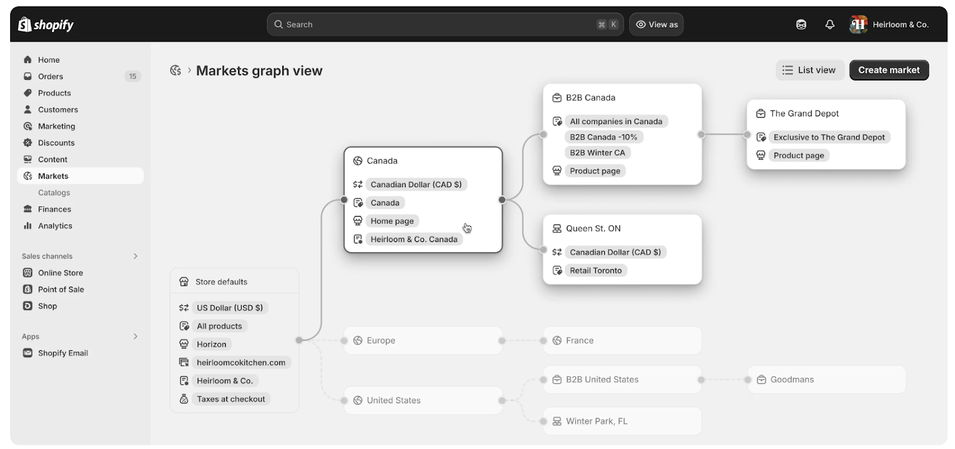Expand the Apps section chevron
This screenshot has width=955, height=449.
click(135, 336)
